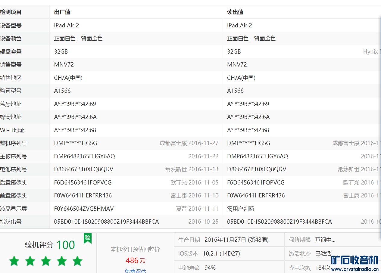Click the F0Y646504ZVG5HMAV display serial
381x273 pixels.
(84, 209)
